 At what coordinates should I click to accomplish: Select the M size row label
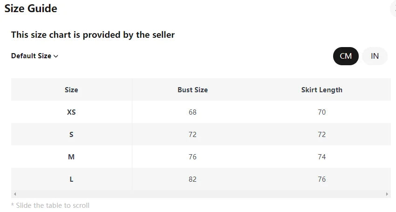[71, 157]
